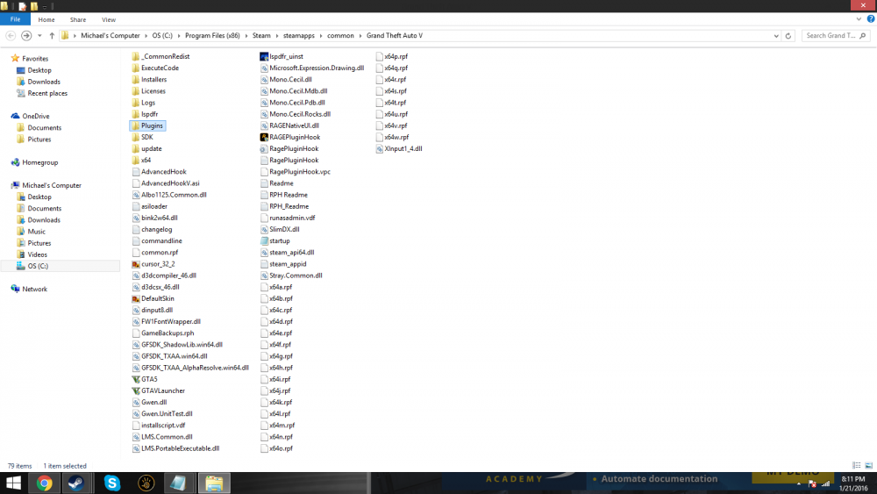Open OneDrive in navigation pane
Image resolution: width=877 pixels, height=494 pixels.
coord(35,117)
